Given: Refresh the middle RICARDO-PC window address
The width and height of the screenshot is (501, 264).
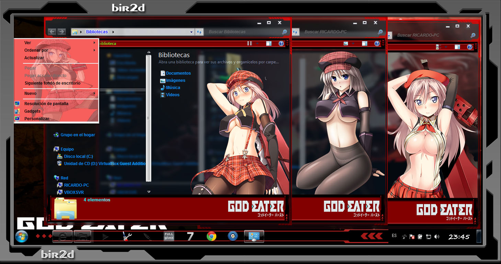Looking at the screenshot, I should (295, 32).
